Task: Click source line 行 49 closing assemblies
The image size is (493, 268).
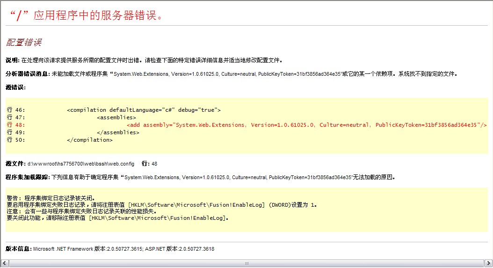Action: coord(73,132)
